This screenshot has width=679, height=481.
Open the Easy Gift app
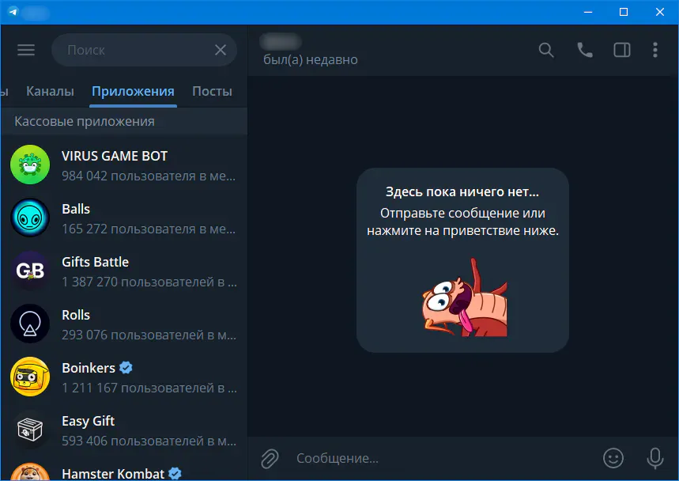[x=124, y=430]
